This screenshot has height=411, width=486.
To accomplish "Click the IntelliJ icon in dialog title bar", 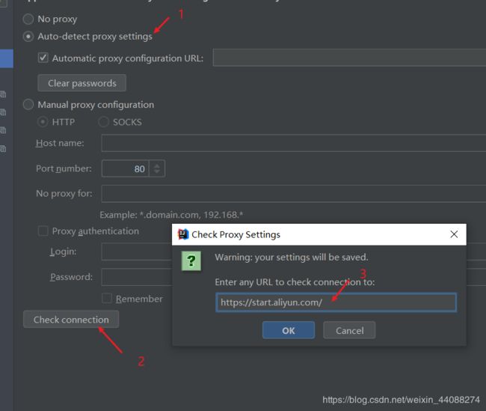I will tap(183, 234).
